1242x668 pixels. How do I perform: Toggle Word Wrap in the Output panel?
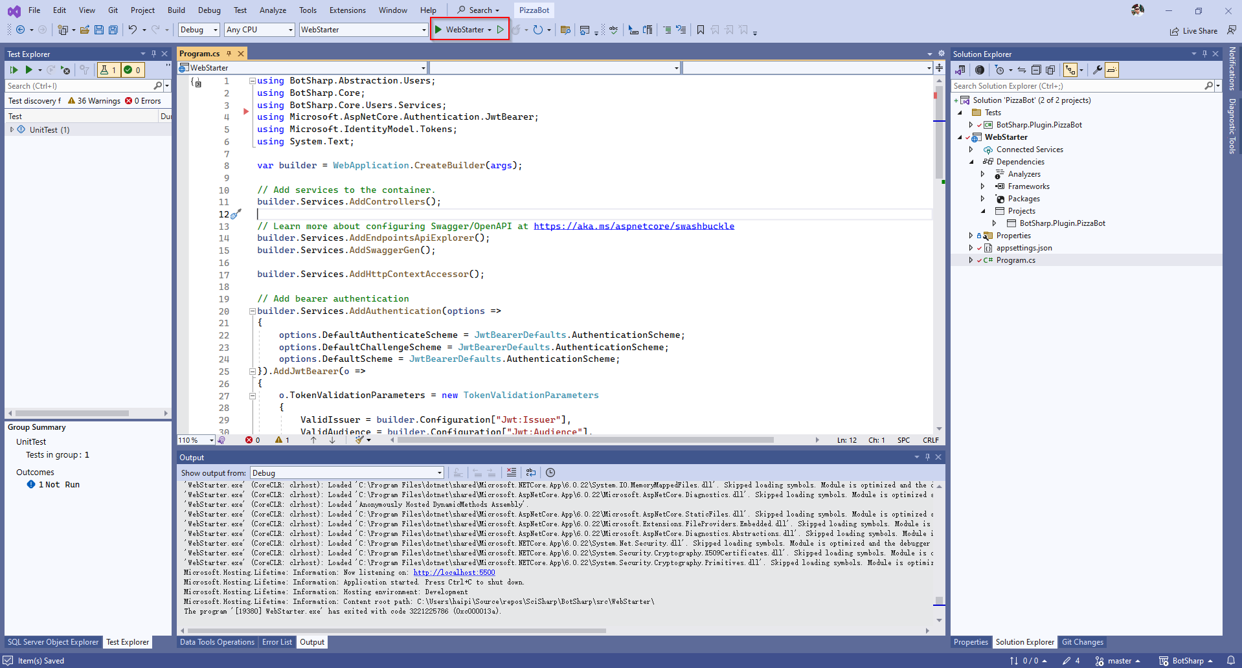click(531, 473)
